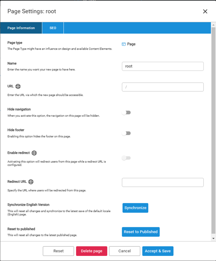Click the Reset to Published button
This screenshot has height=261, width=216.
(141, 232)
